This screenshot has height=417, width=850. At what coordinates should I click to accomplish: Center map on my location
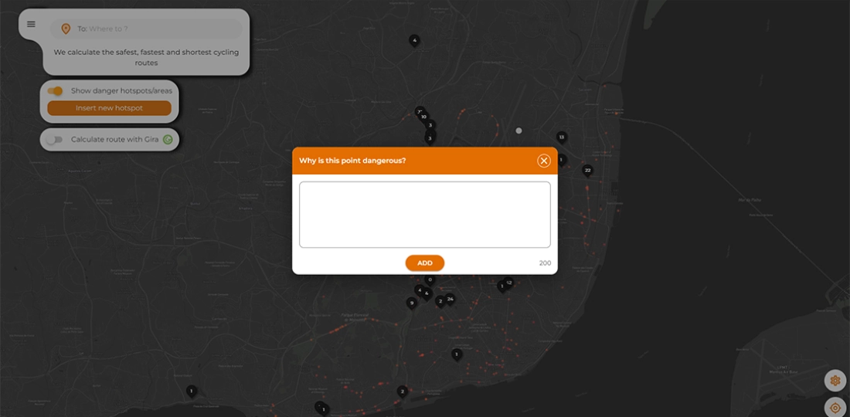(x=835, y=407)
